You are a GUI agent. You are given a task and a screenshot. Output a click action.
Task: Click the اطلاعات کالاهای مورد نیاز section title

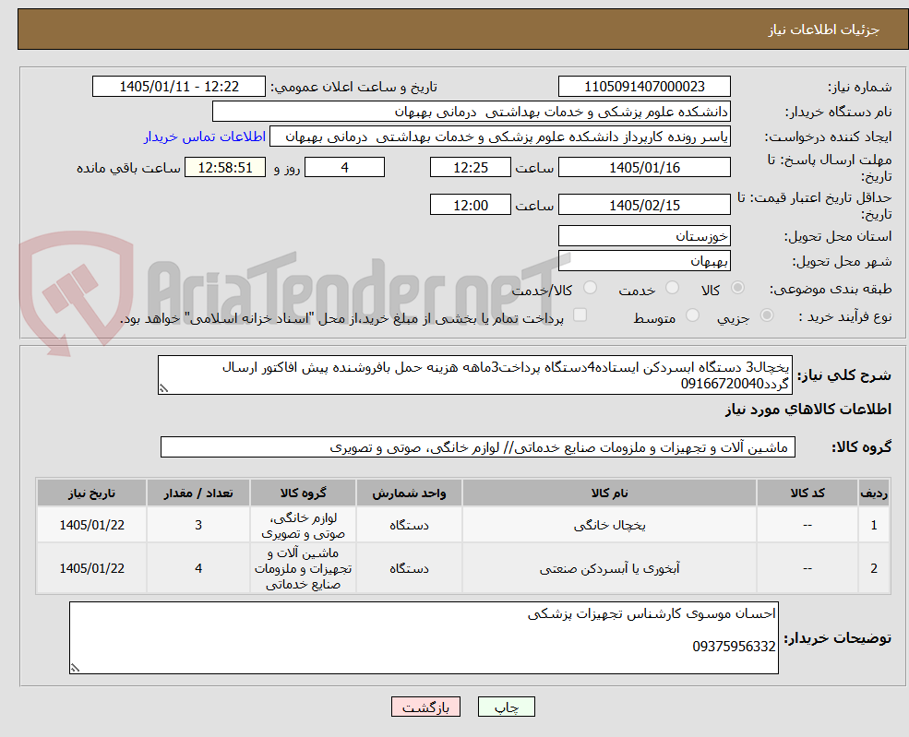pos(808,409)
